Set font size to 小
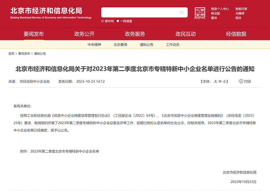 coord(225,82)
